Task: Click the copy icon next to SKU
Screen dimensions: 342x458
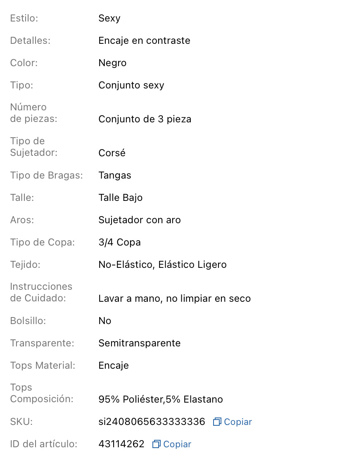Action: tap(217, 422)
